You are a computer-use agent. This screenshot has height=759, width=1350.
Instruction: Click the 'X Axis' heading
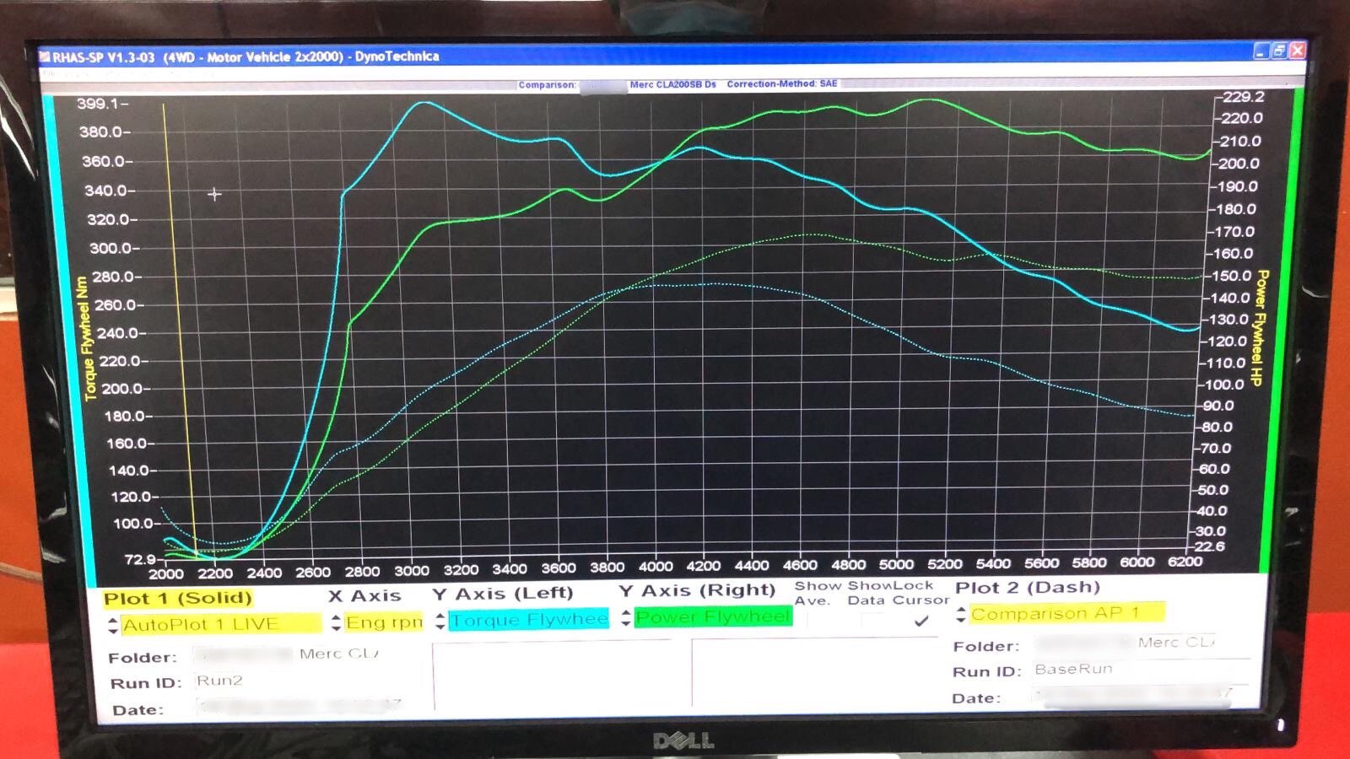point(364,596)
